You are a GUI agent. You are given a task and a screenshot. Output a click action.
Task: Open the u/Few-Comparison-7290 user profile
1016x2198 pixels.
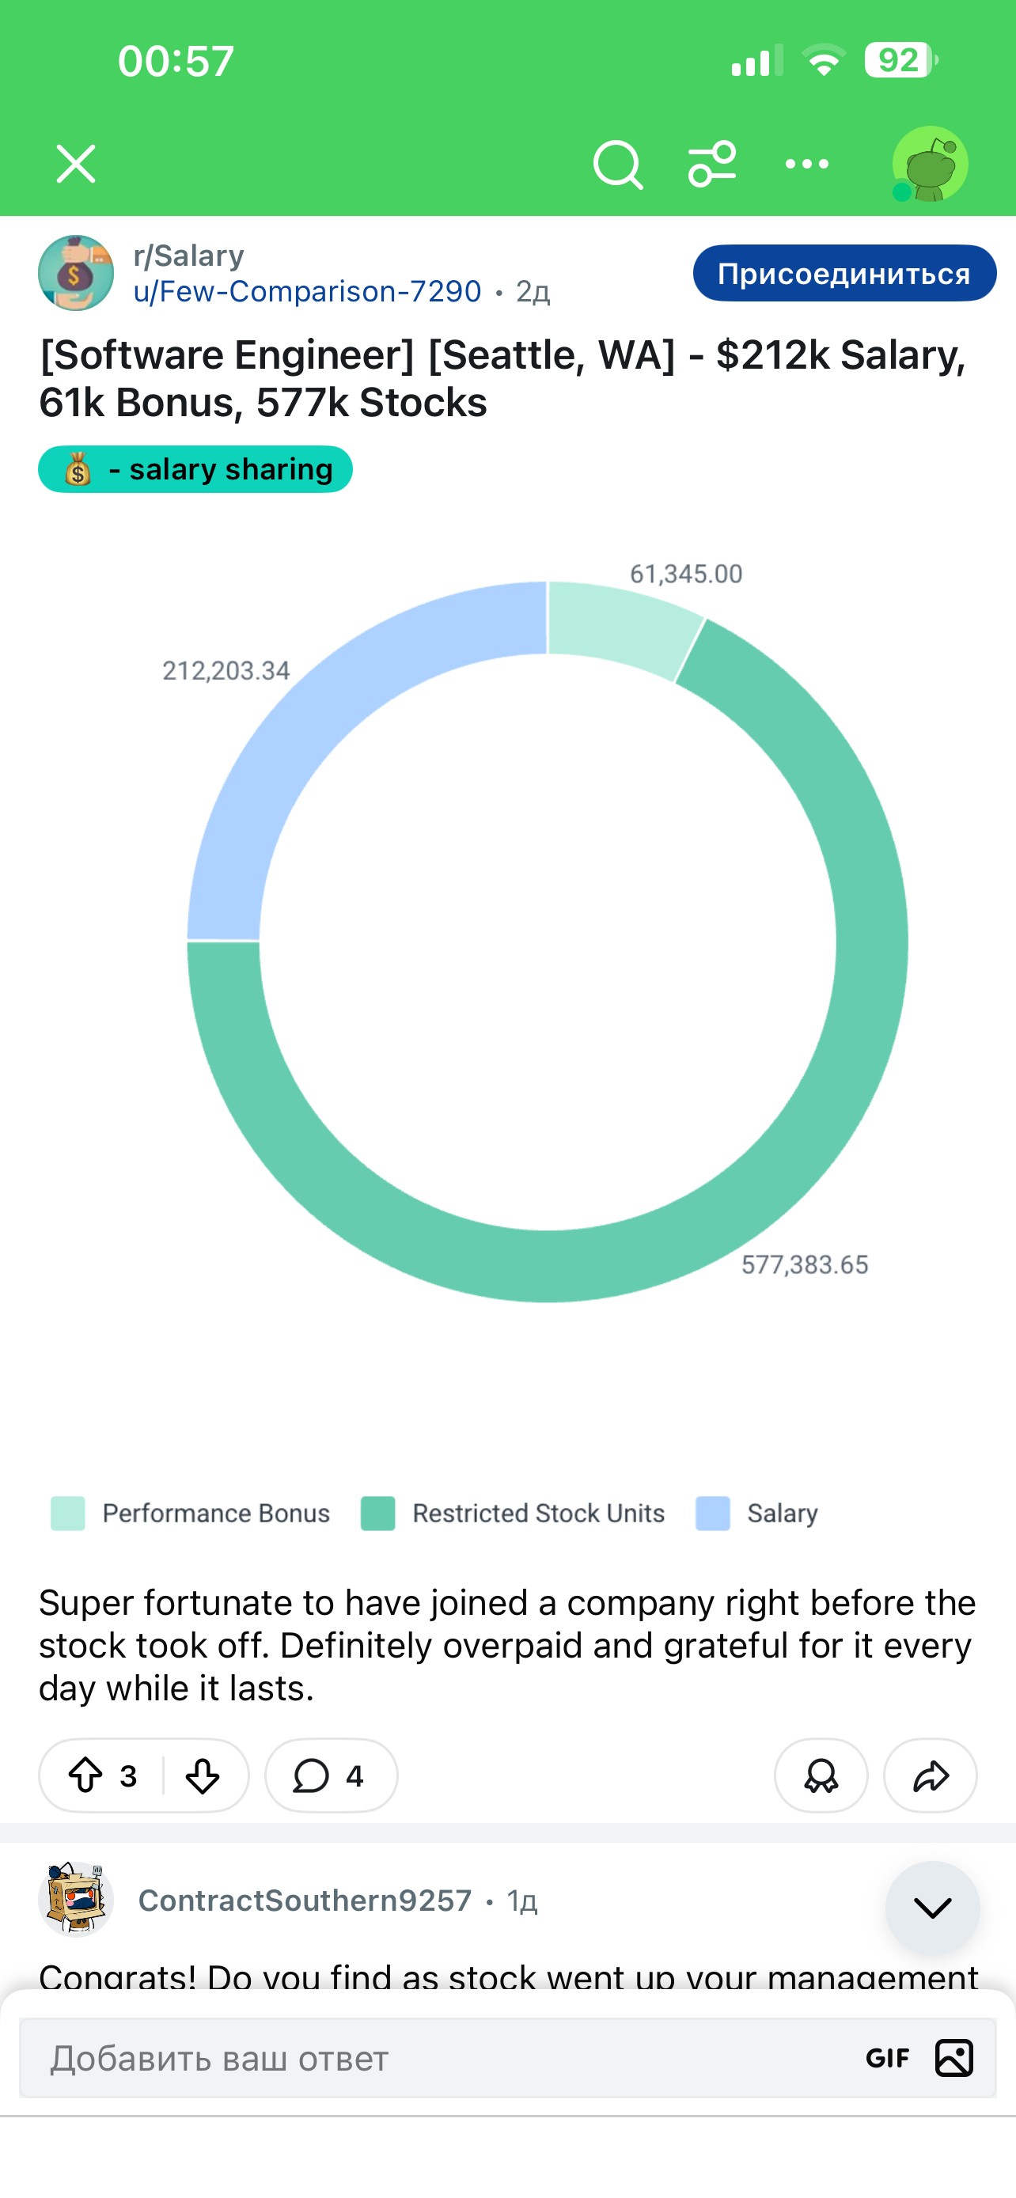pyautogui.click(x=307, y=292)
